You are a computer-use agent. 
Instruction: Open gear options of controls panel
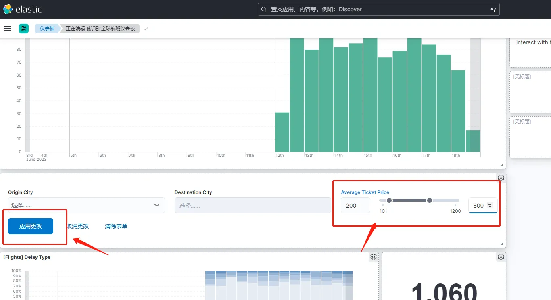[501, 178]
